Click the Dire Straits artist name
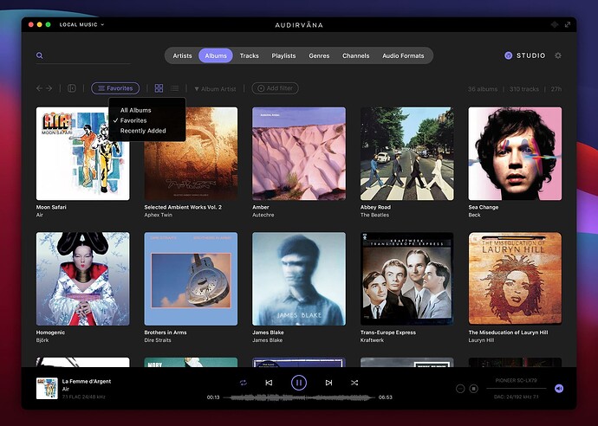This screenshot has height=426, width=598. [x=158, y=340]
